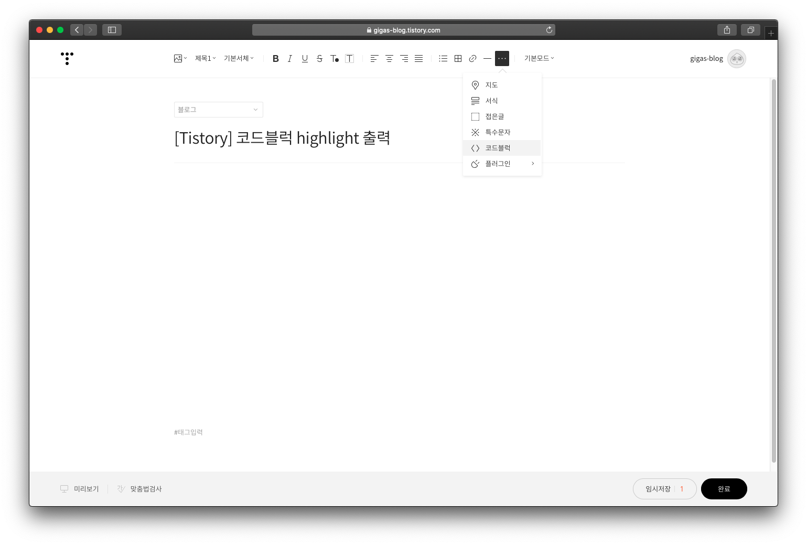Screen dimensions: 807x545
Task: Toggle bold formatting
Action: point(275,59)
